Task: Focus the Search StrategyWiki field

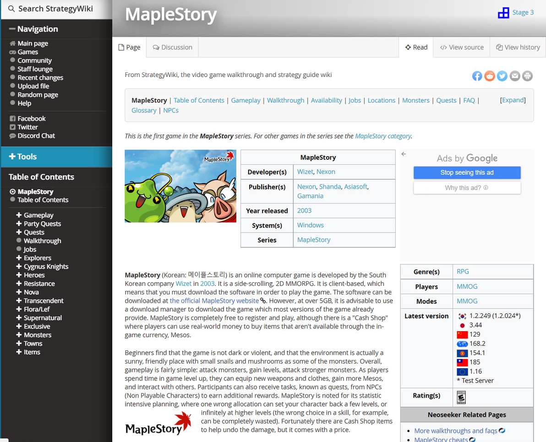Action: click(x=57, y=9)
